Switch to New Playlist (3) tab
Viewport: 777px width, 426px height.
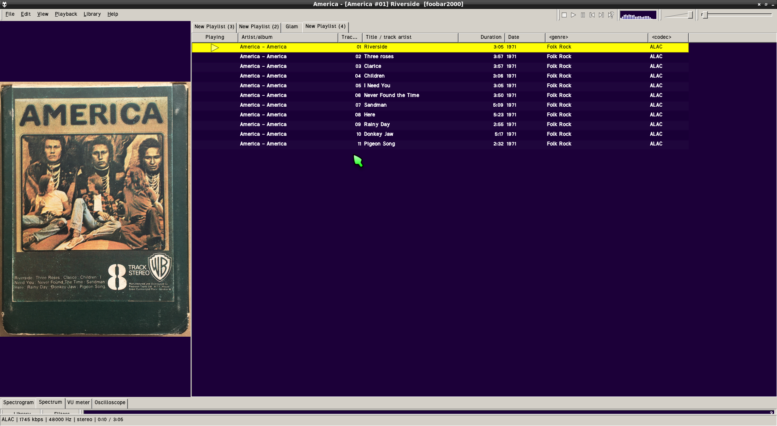click(x=214, y=27)
